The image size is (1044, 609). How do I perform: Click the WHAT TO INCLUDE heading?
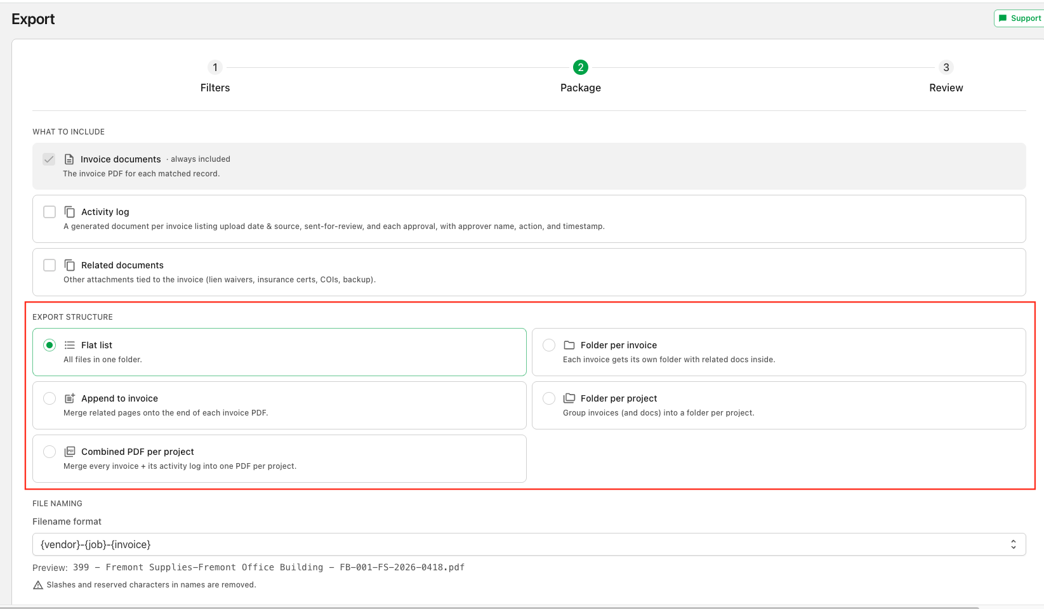(69, 132)
